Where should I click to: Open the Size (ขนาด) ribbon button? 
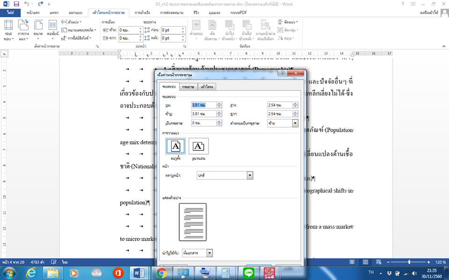[38, 30]
